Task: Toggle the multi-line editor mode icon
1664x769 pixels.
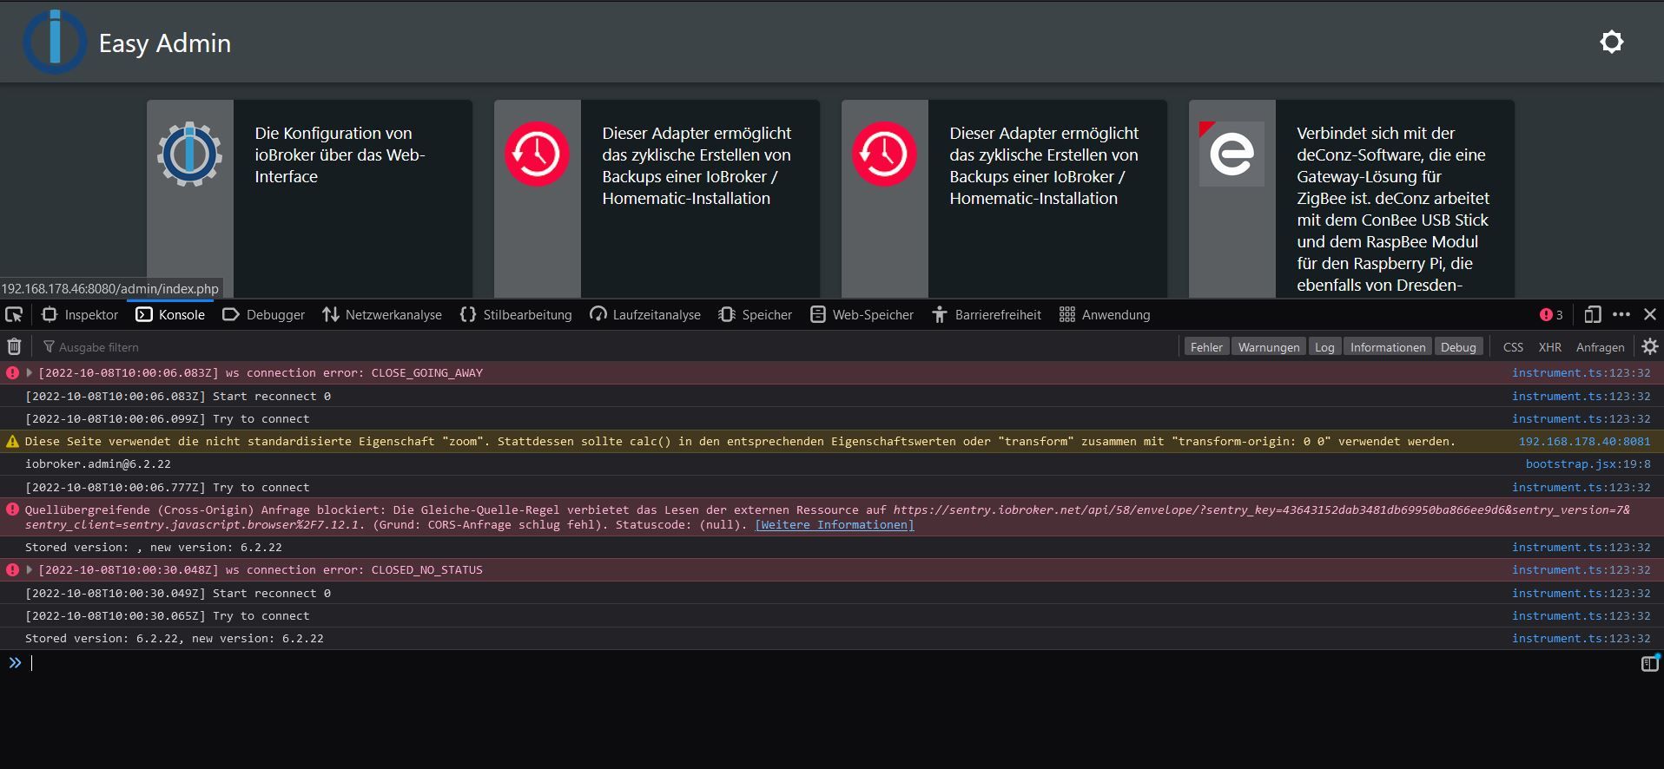Action: (x=1649, y=664)
